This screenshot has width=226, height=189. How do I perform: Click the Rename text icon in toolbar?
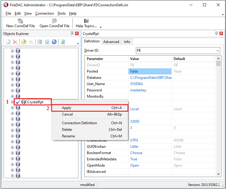coord(40,42)
